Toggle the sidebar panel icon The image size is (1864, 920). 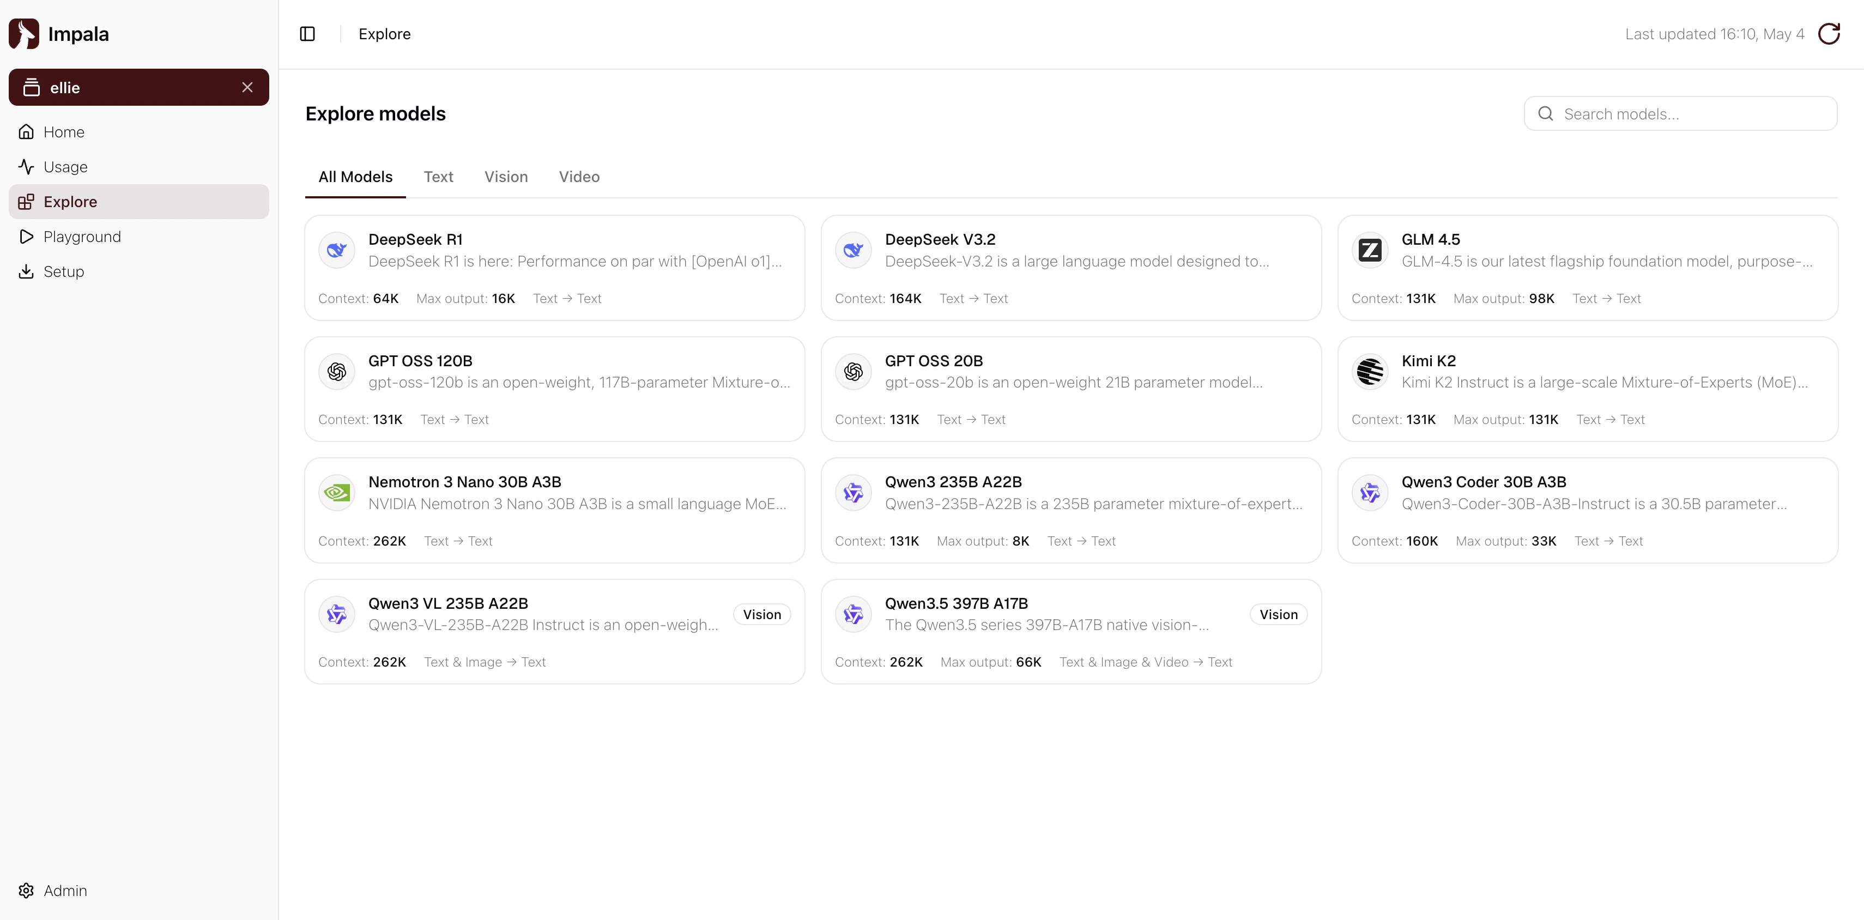click(x=307, y=34)
